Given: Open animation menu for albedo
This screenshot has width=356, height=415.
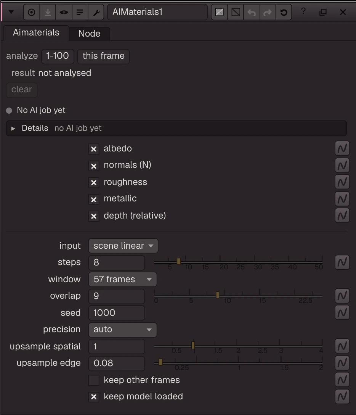Looking at the screenshot, I should click(x=342, y=148).
